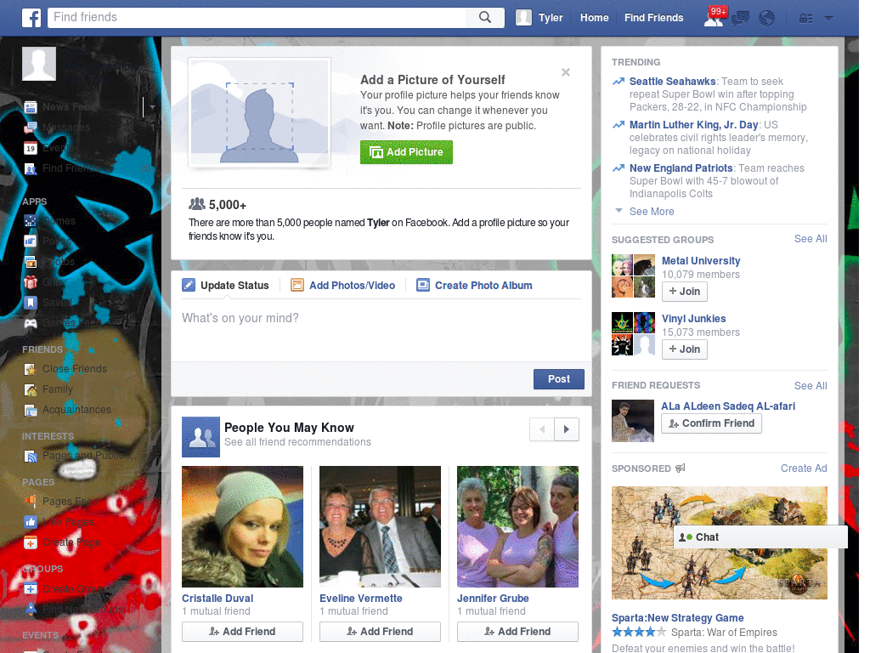Dismiss the Add a Picture card

tap(565, 72)
